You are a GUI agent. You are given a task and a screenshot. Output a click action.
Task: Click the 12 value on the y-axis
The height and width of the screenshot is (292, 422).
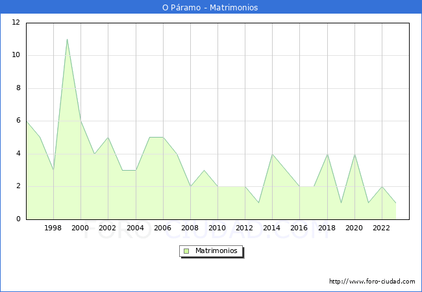coord(16,23)
